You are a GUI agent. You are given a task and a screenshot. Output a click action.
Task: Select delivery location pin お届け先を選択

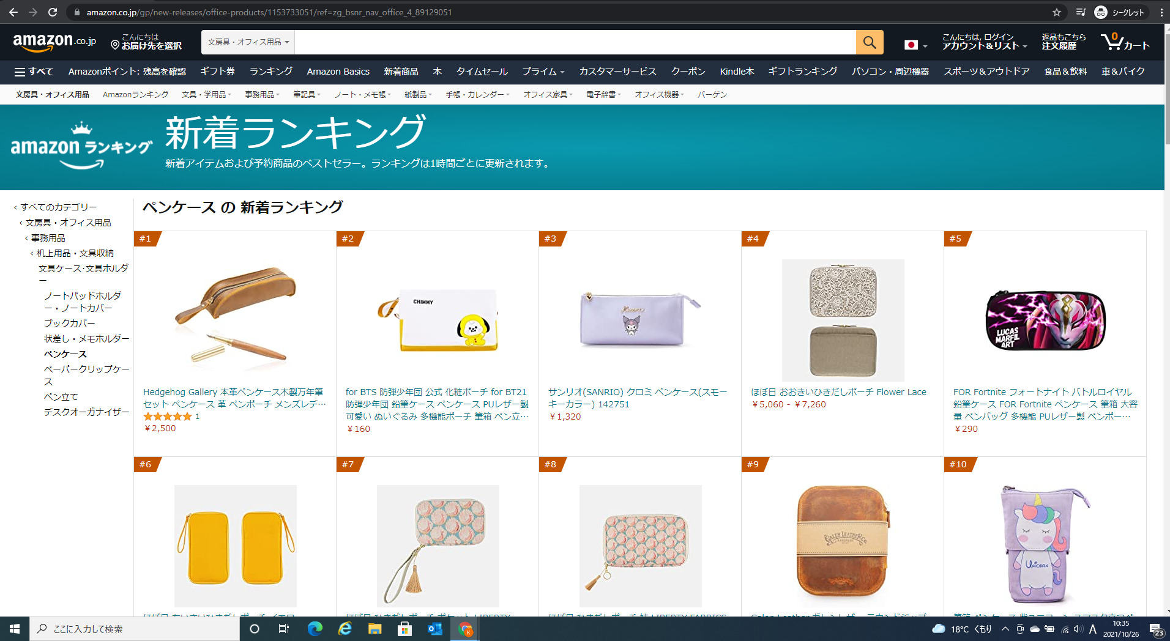click(x=146, y=42)
